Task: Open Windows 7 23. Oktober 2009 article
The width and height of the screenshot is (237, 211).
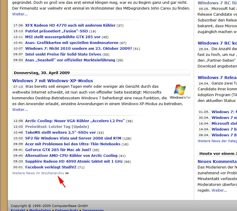Action: point(78,49)
